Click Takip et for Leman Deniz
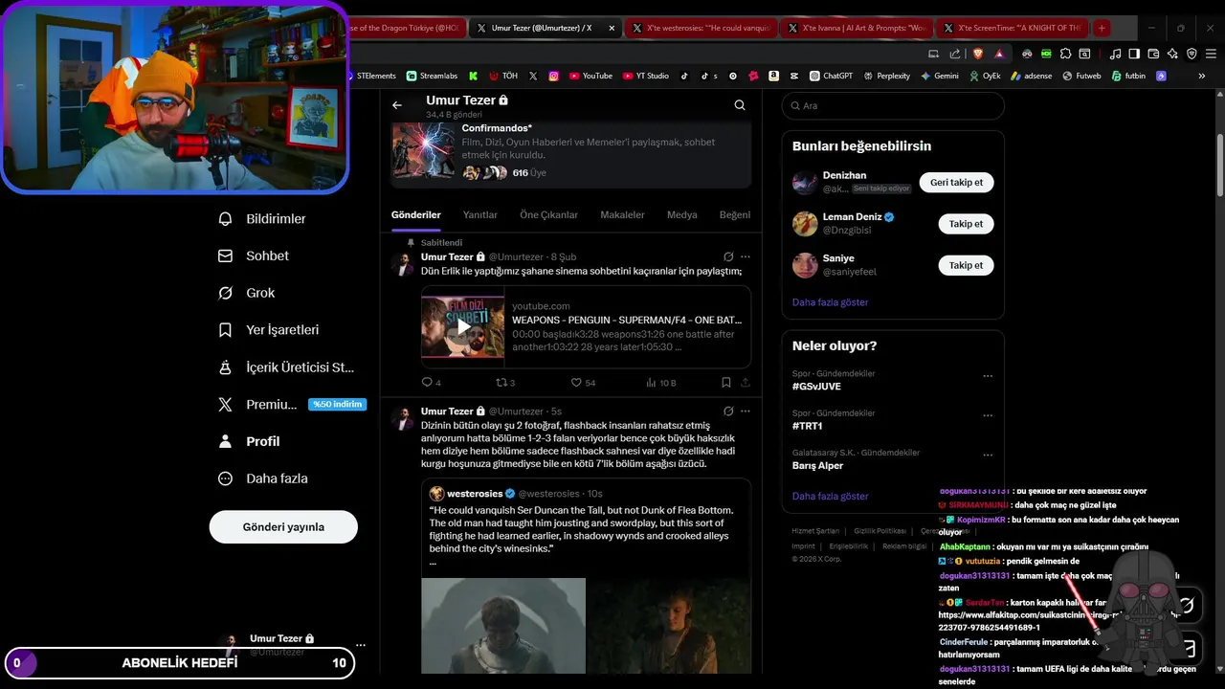The height and width of the screenshot is (689, 1225). pos(966,224)
